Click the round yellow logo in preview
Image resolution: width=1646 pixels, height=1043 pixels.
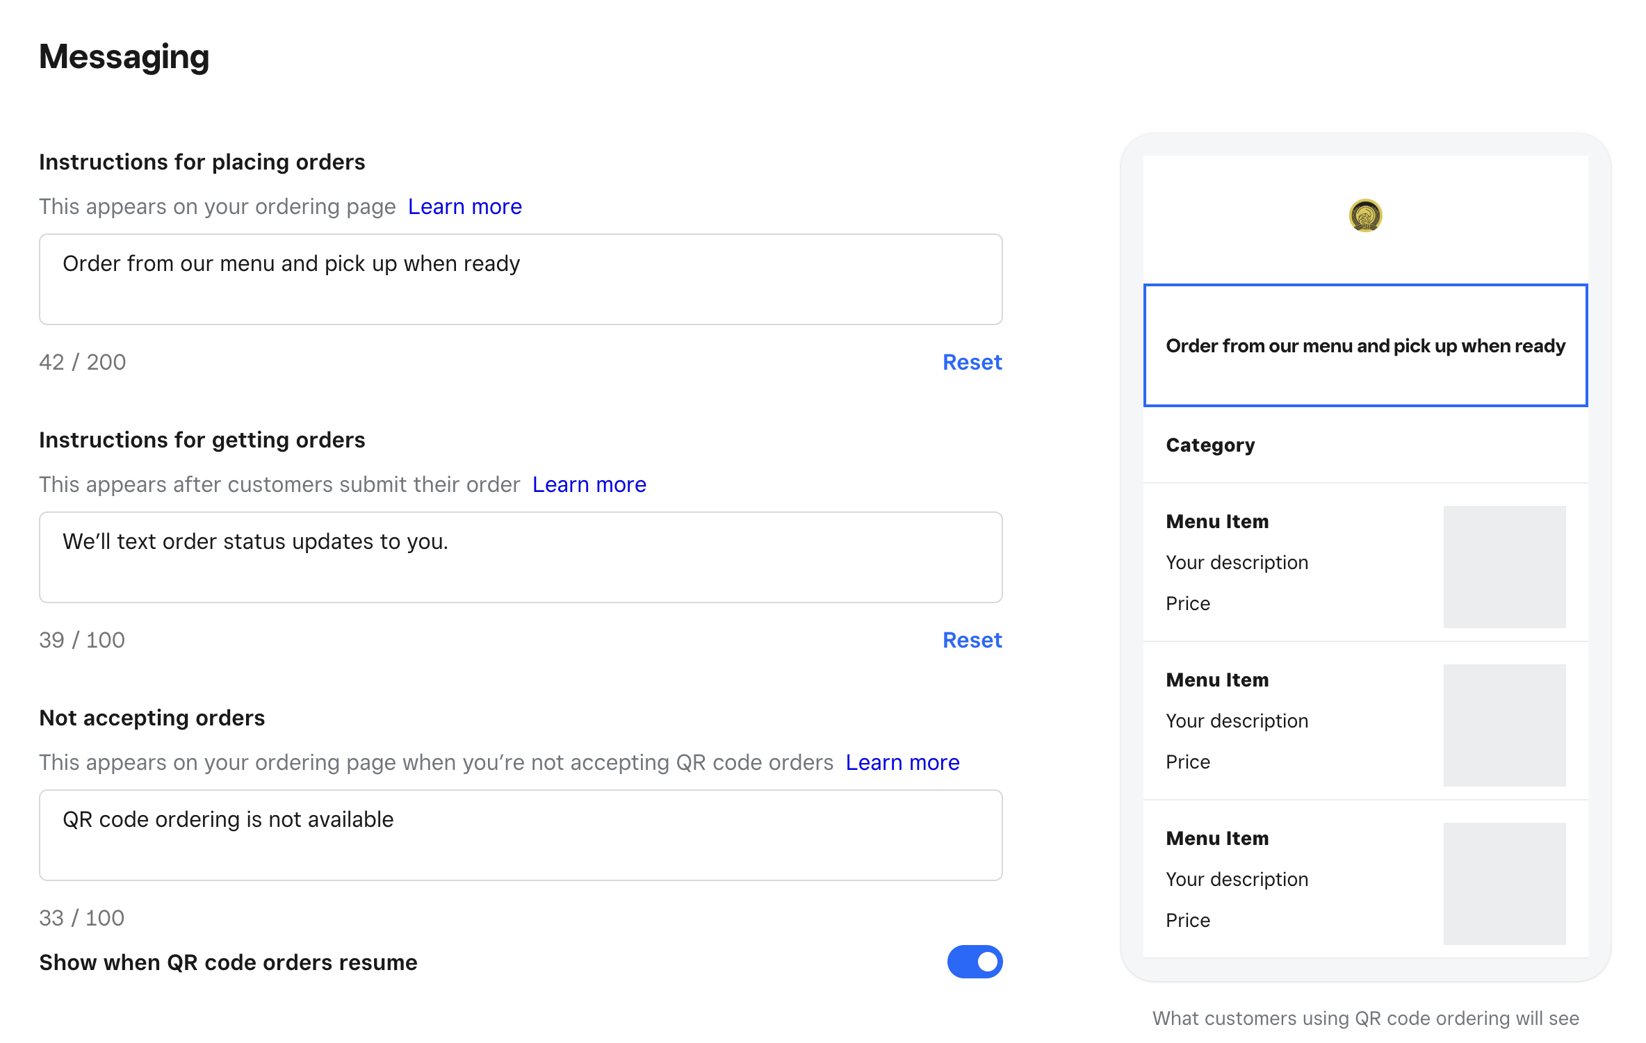pyautogui.click(x=1365, y=215)
